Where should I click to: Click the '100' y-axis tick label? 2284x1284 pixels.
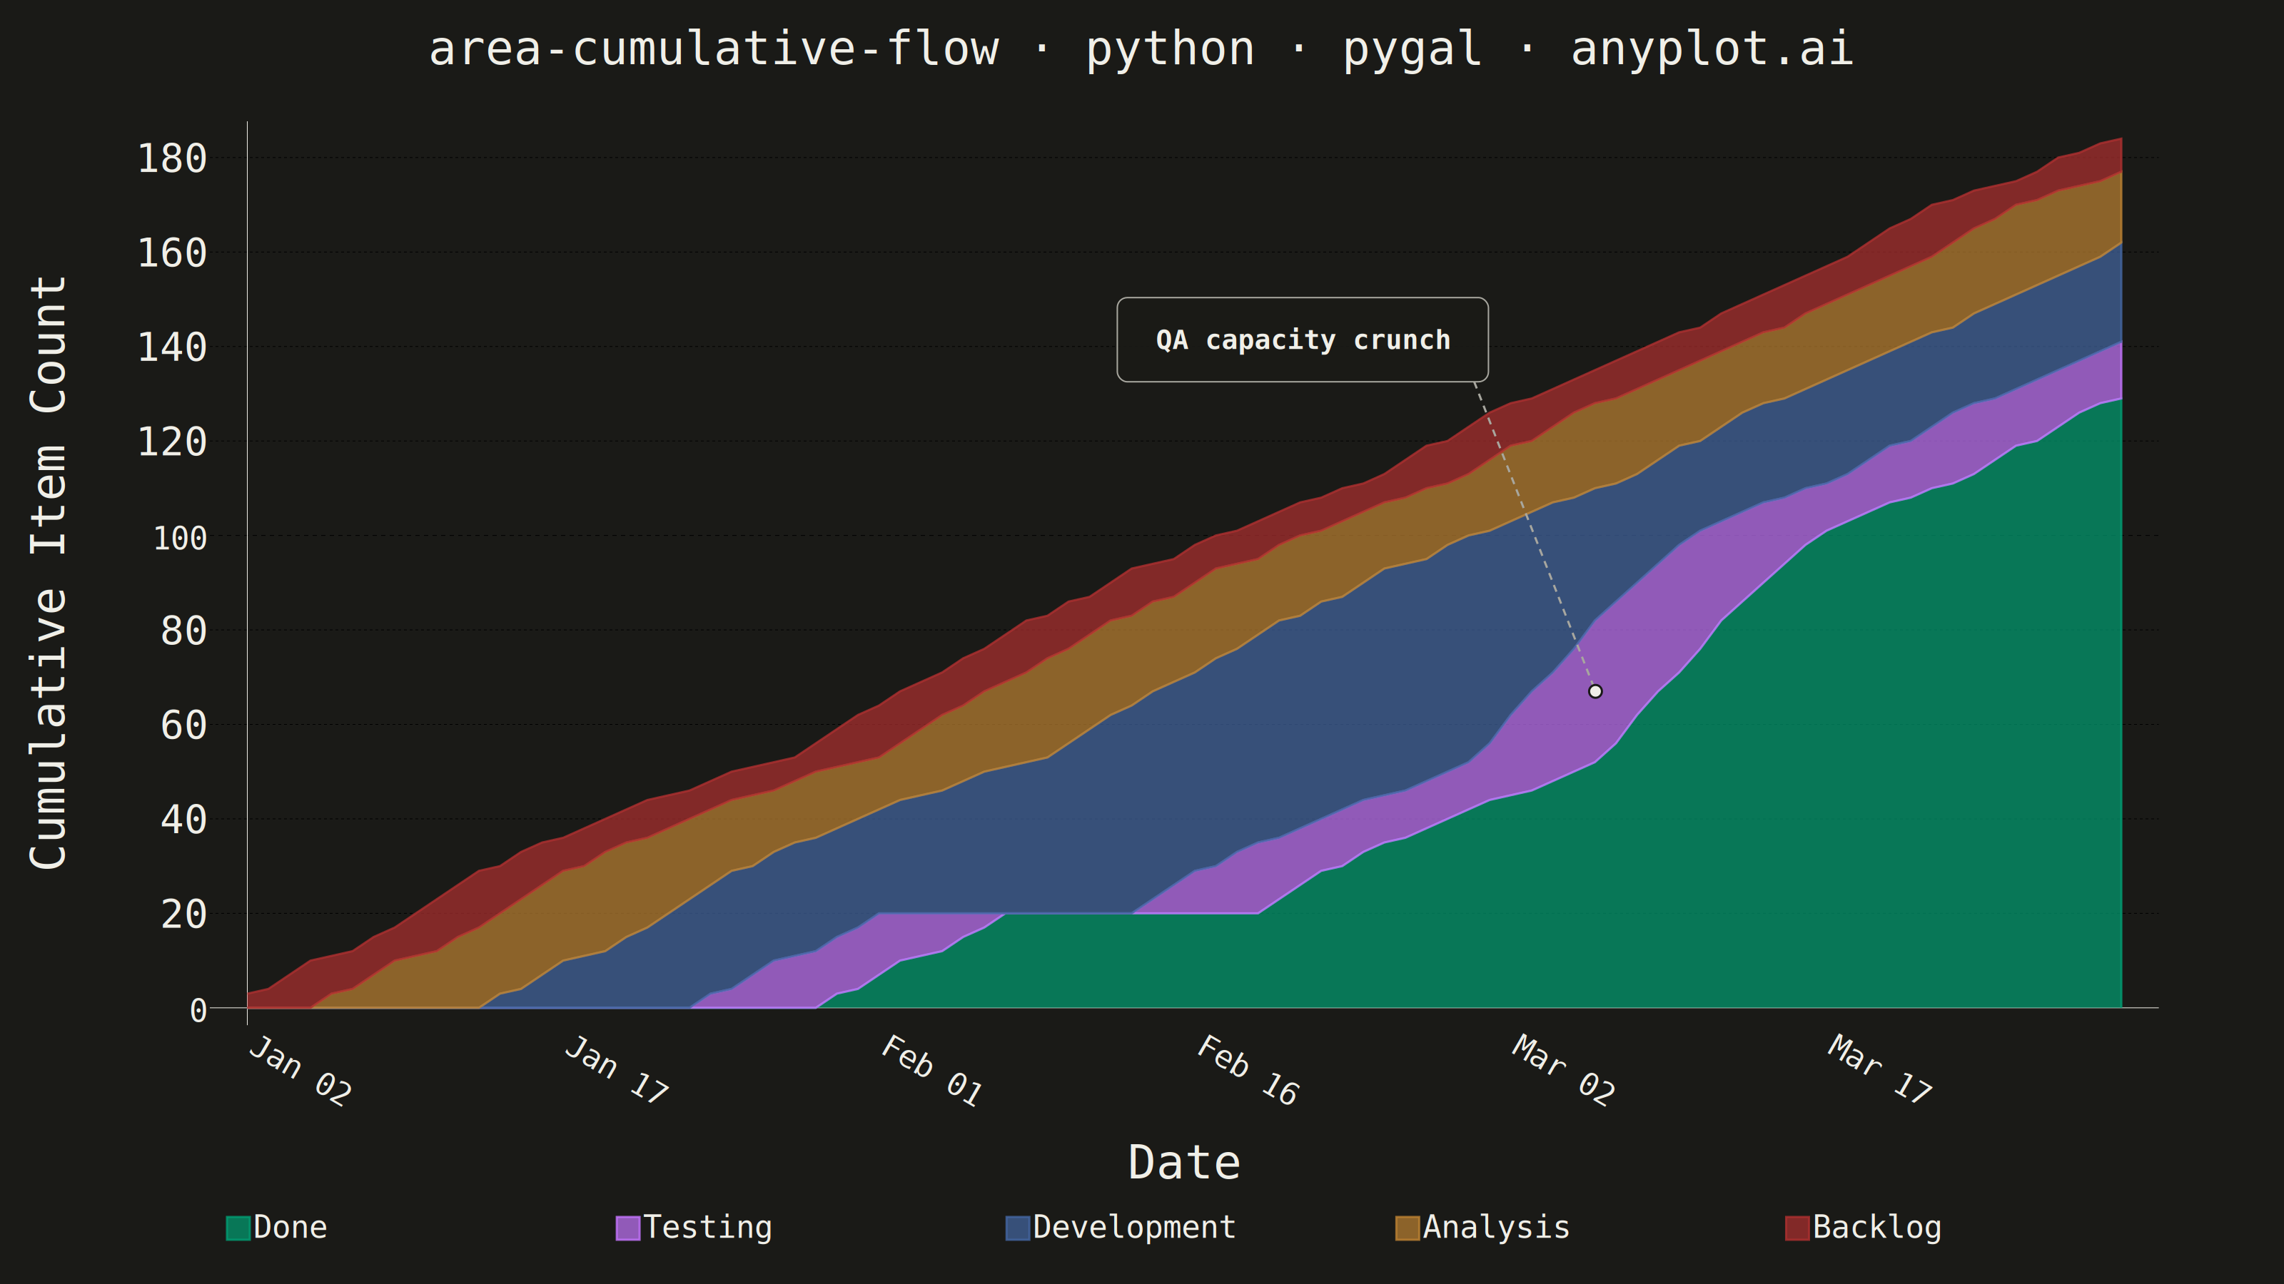(180, 538)
